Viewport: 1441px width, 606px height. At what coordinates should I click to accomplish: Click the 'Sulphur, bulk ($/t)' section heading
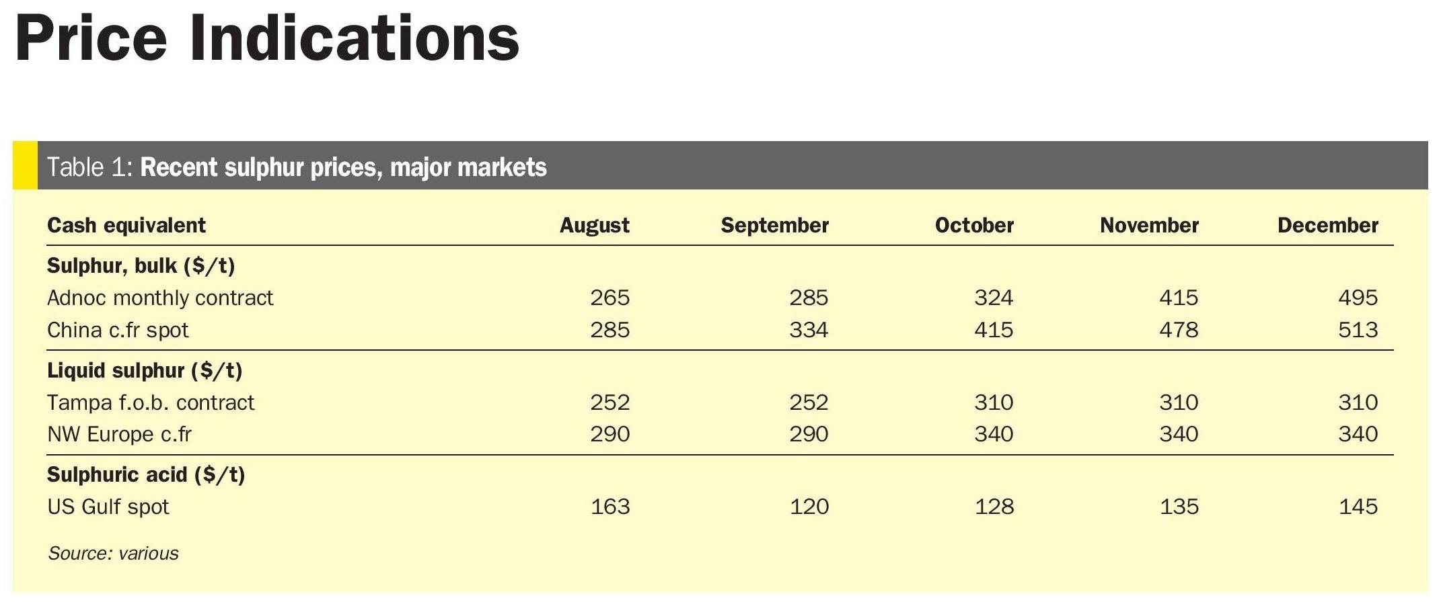coord(141,266)
